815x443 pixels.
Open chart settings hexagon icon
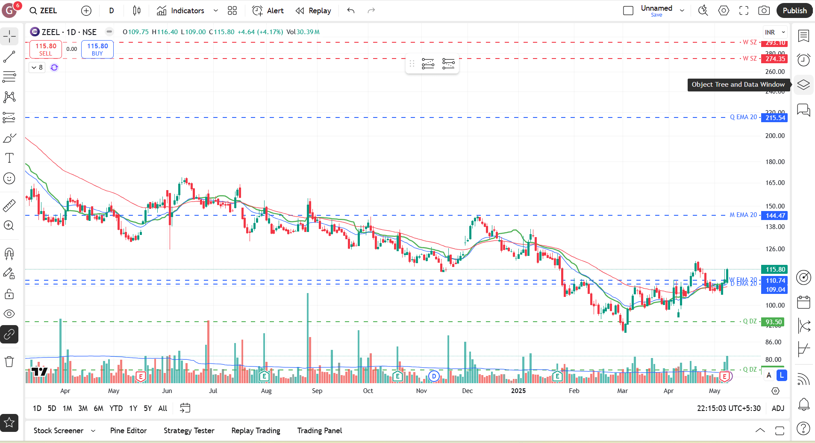point(724,11)
